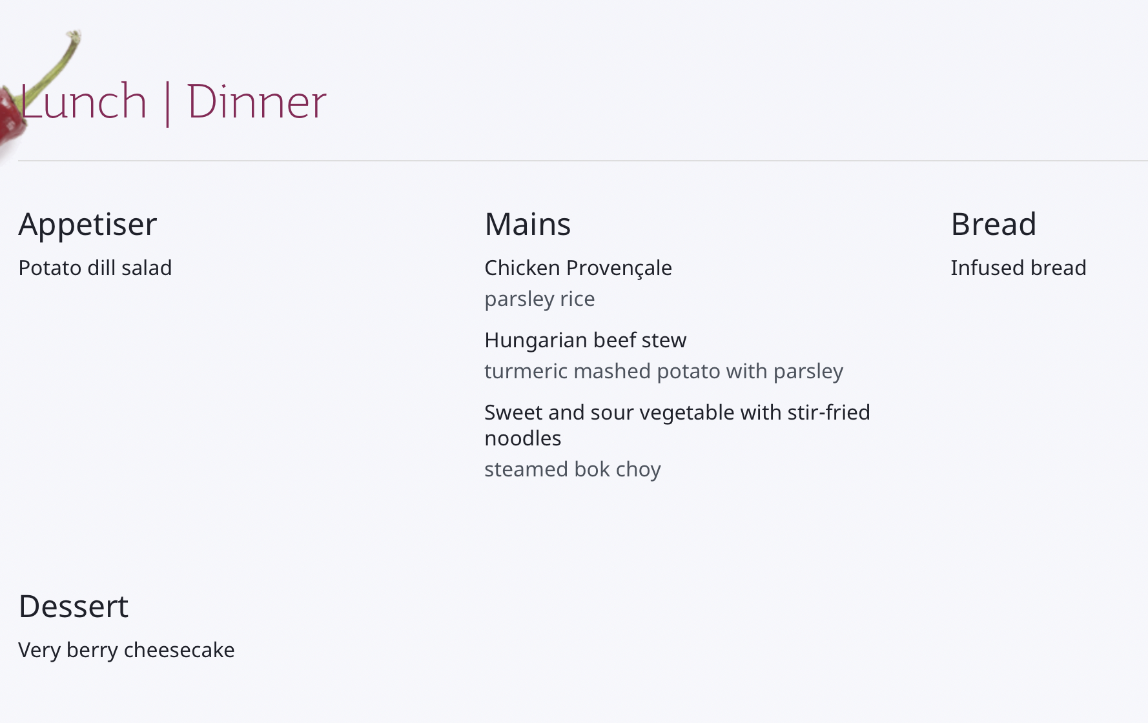Image resolution: width=1148 pixels, height=723 pixels.
Task: Click the word Dinner in the title
Action: pyautogui.click(x=257, y=102)
